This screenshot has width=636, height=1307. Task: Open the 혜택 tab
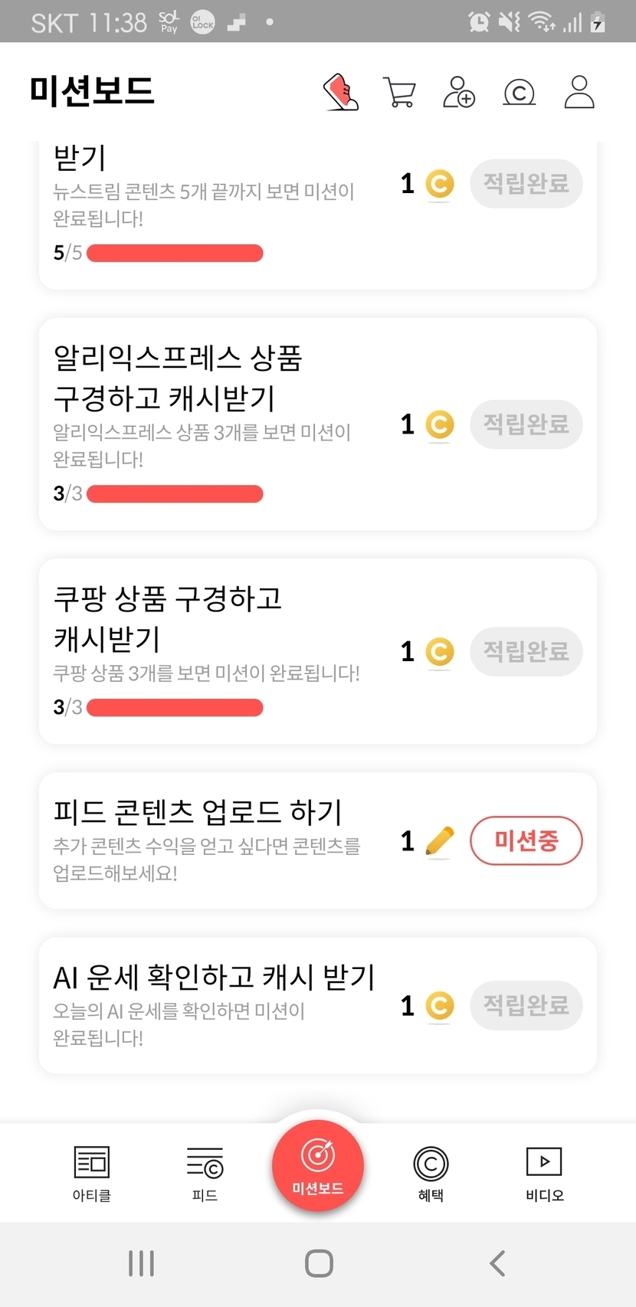[x=431, y=1172]
